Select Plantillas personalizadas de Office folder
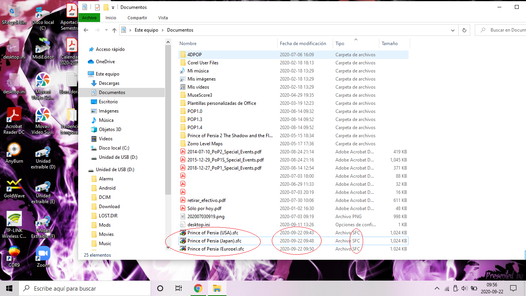This screenshot has width=526, height=296. click(x=293, y=103)
